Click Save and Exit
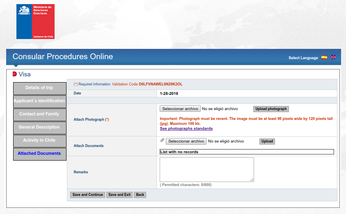The width and height of the screenshot is (346, 214). [119, 195]
